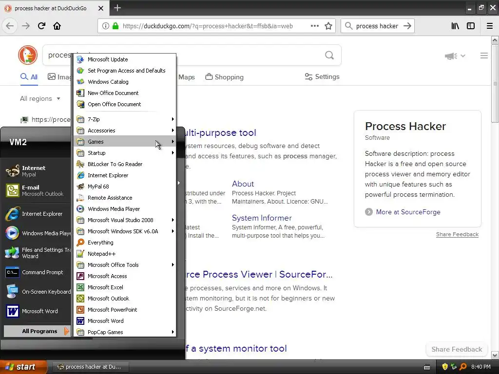Click the DuckDuckGo search magnifier button
This screenshot has width=499, height=374.
[x=329, y=56]
